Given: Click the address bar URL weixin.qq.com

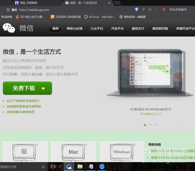Looking at the screenshot, I should (34, 10).
